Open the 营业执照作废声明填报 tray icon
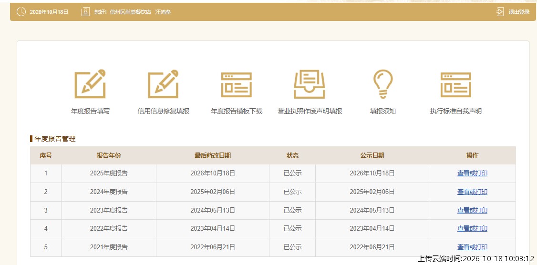 tap(309, 84)
